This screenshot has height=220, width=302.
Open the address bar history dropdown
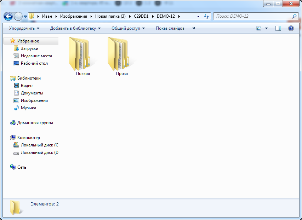coord(198,17)
